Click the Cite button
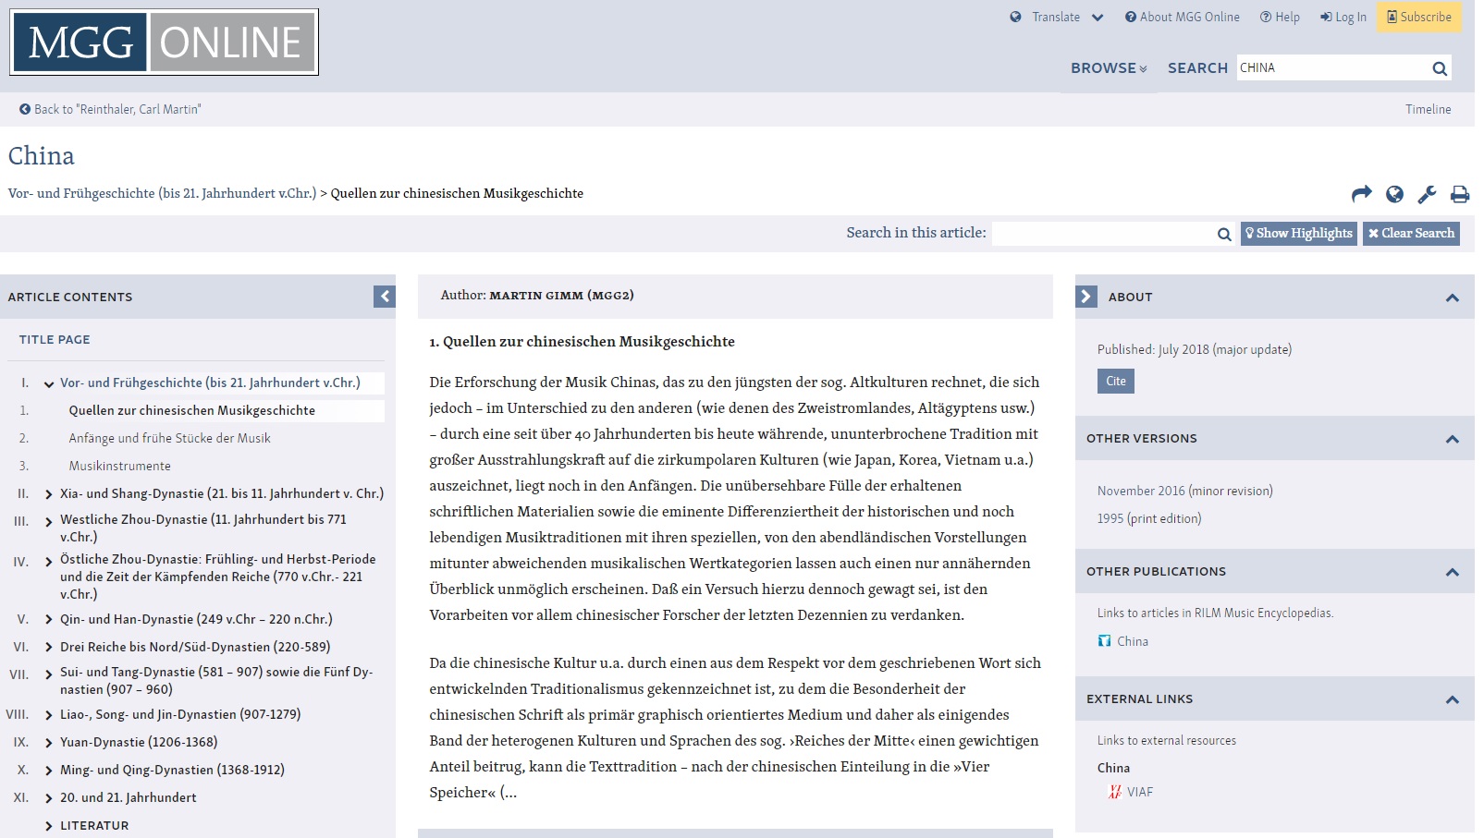This screenshot has width=1484, height=838. [1116, 381]
